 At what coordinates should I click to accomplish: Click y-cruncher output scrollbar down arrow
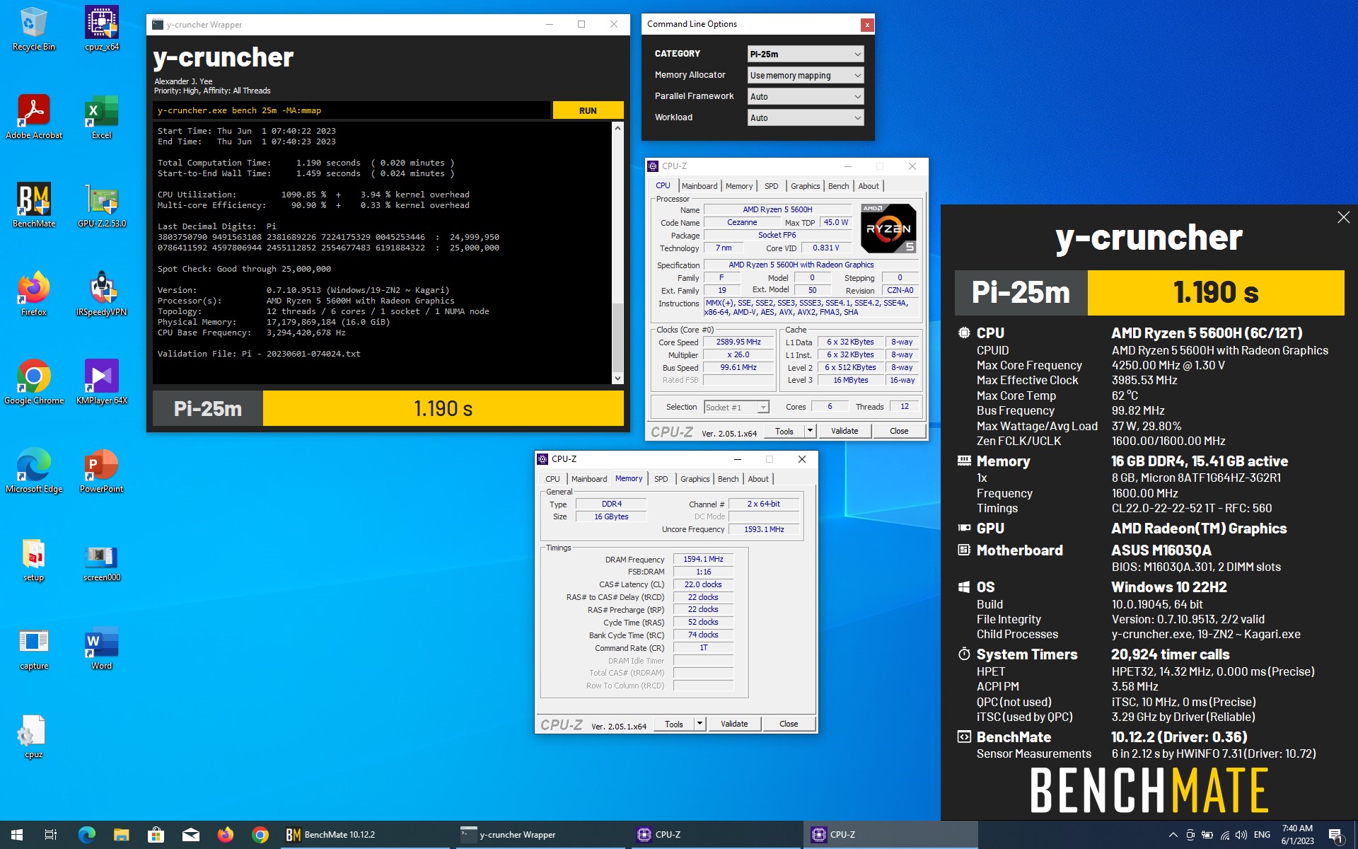617,379
